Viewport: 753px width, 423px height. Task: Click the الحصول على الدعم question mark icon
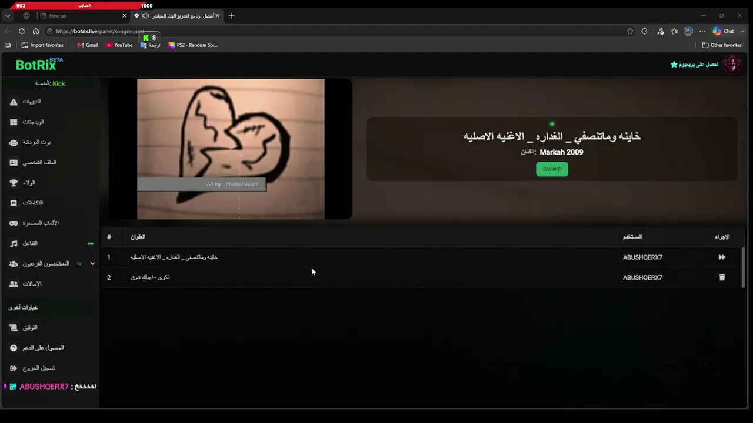14,348
